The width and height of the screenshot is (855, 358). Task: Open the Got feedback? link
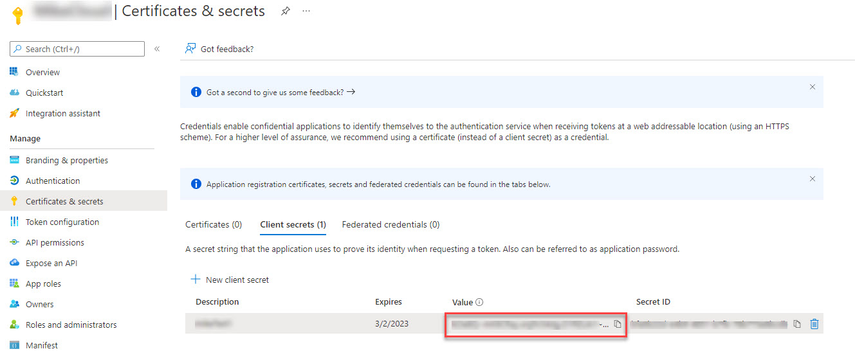(x=219, y=49)
